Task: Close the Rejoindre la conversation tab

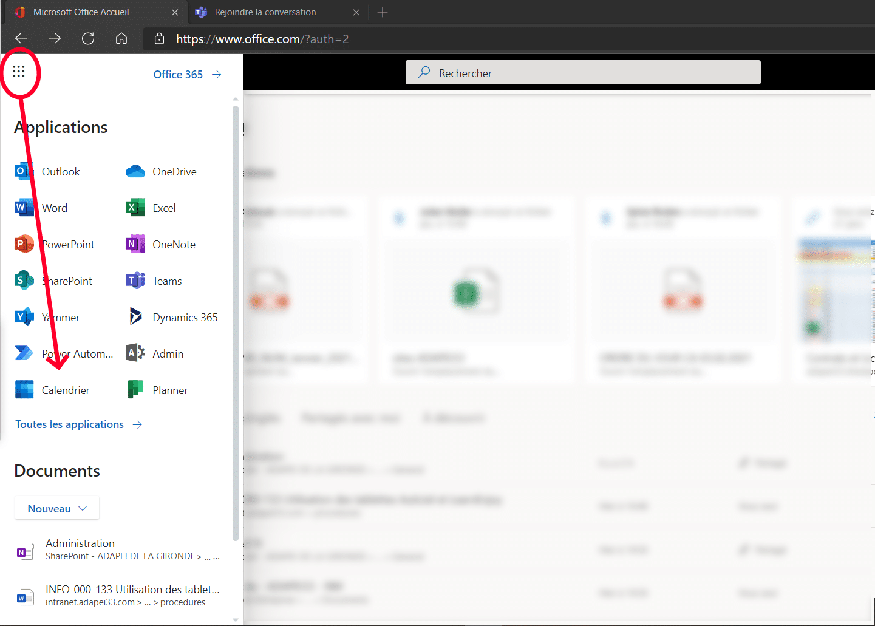Action: pyautogui.click(x=356, y=12)
